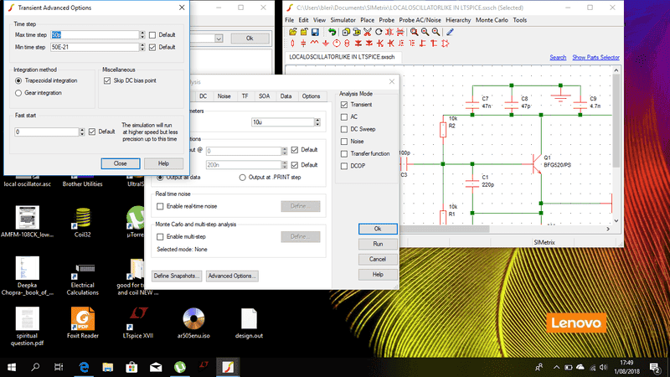This screenshot has height=377, width=670.
Task: Click the Zoom out magnifier icon
Action: coord(425,32)
